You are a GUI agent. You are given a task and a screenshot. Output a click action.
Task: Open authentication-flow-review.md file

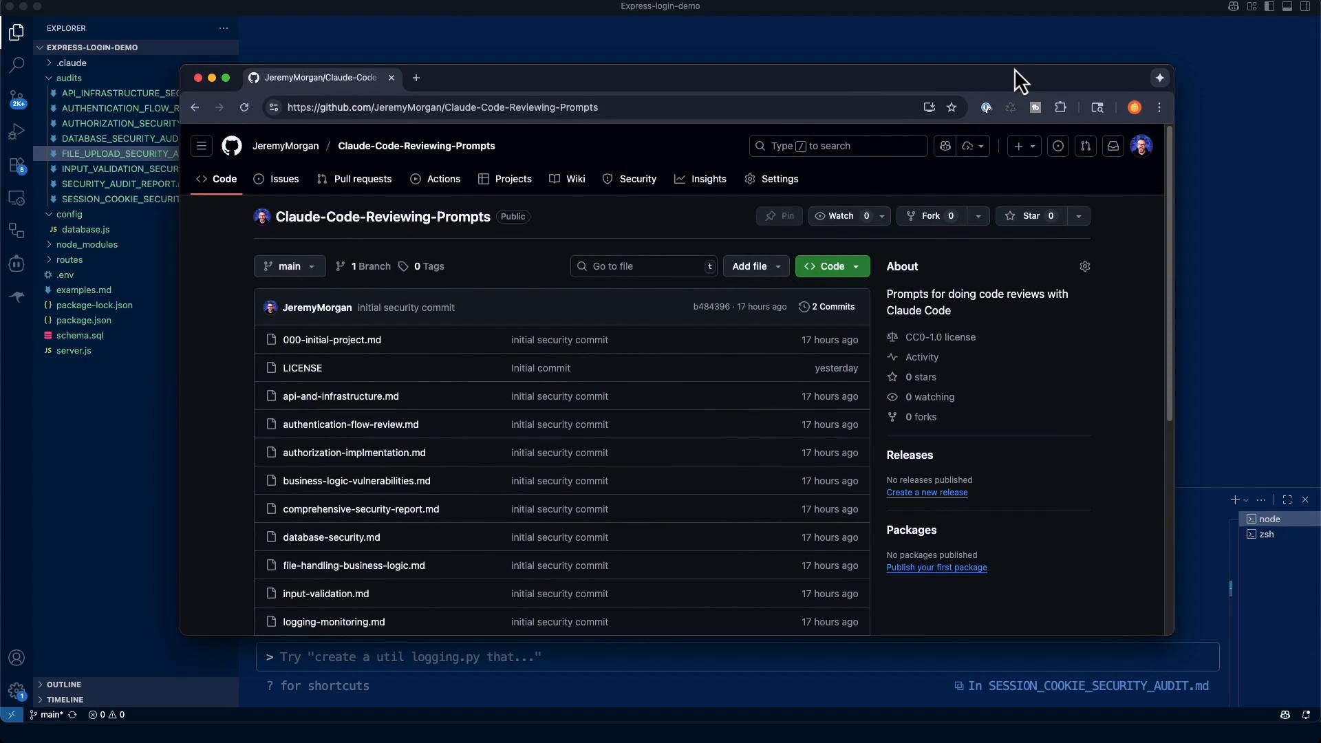[x=351, y=424]
